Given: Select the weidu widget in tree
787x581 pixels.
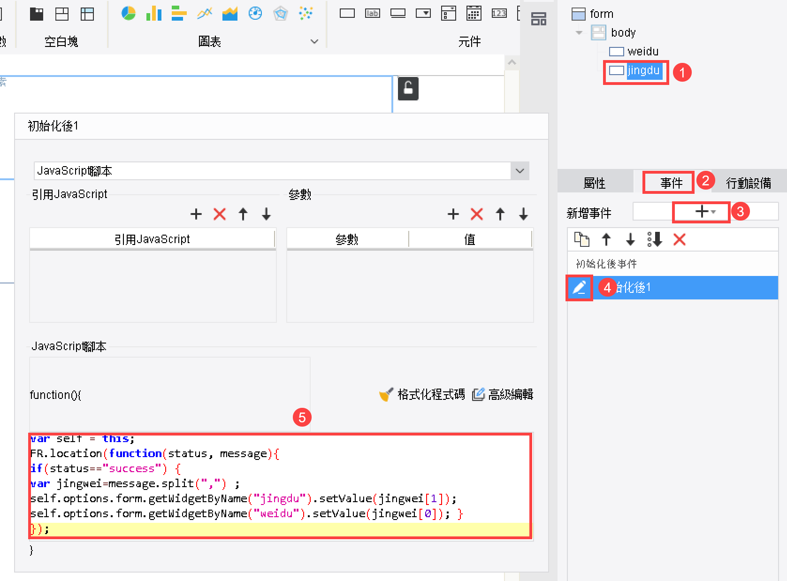Looking at the screenshot, I should click(x=634, y=51).
